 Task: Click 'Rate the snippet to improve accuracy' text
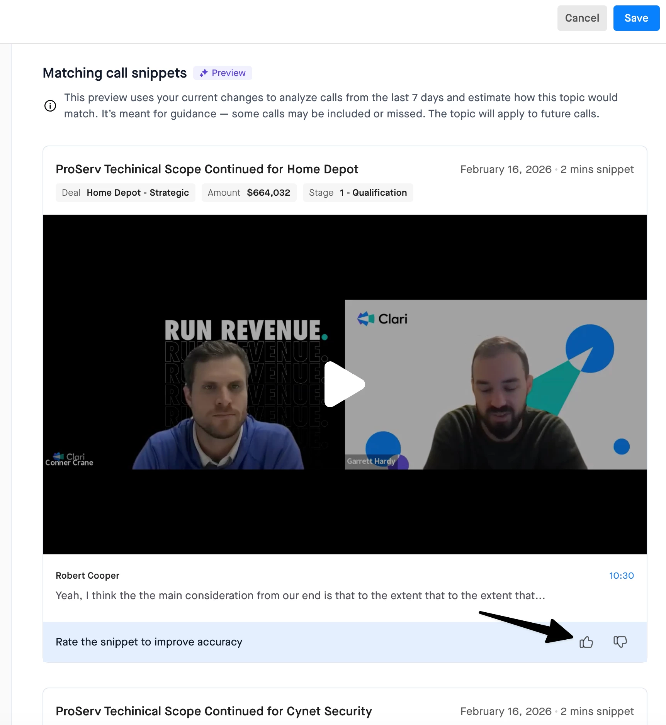[149, 642]
